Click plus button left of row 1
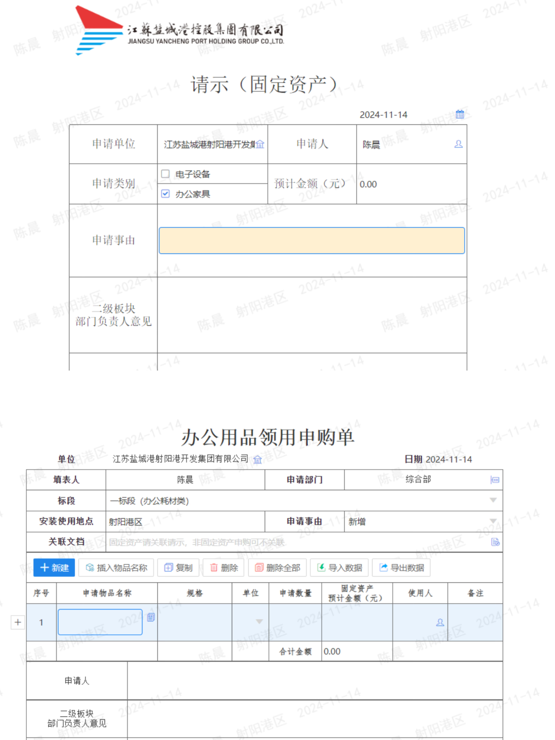This screenshot has height=740, width=555. [18, 622]
